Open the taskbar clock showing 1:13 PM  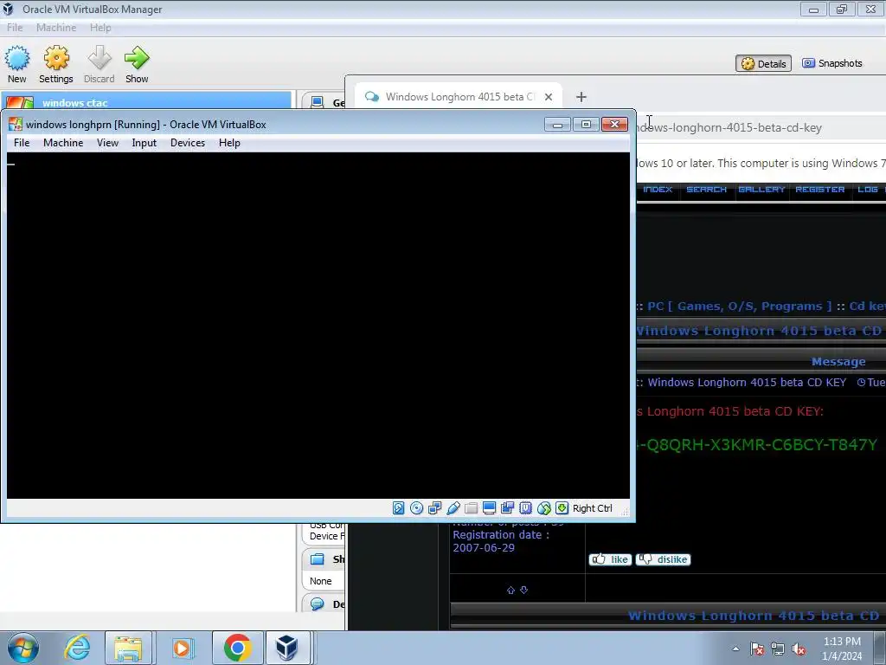tap(842, 649)
